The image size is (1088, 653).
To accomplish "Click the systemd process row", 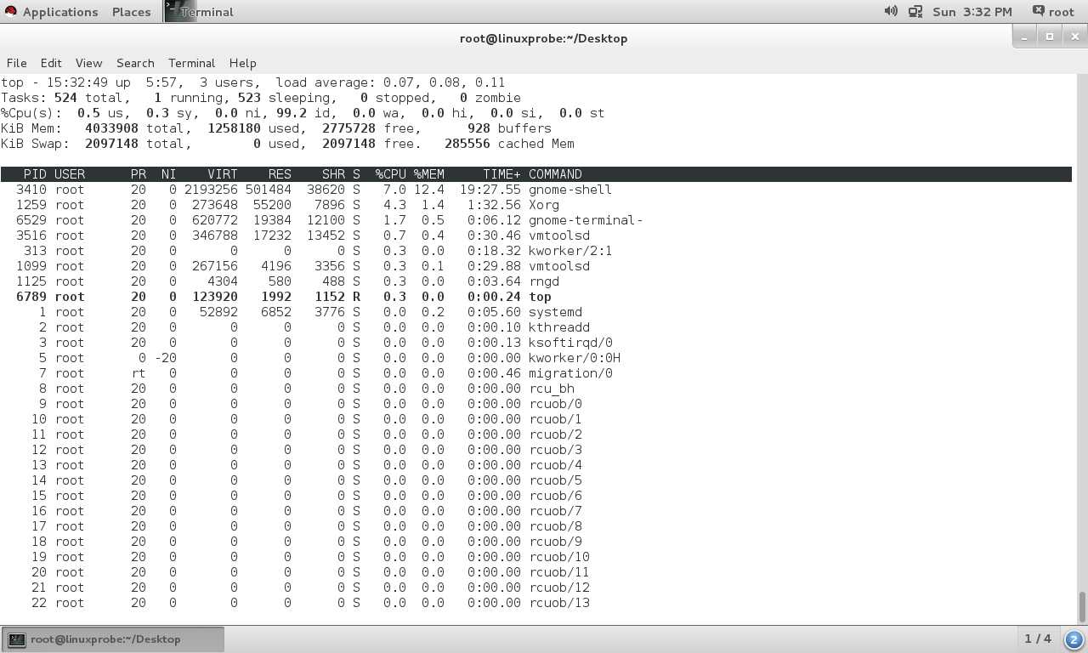I will pos(535,312).
